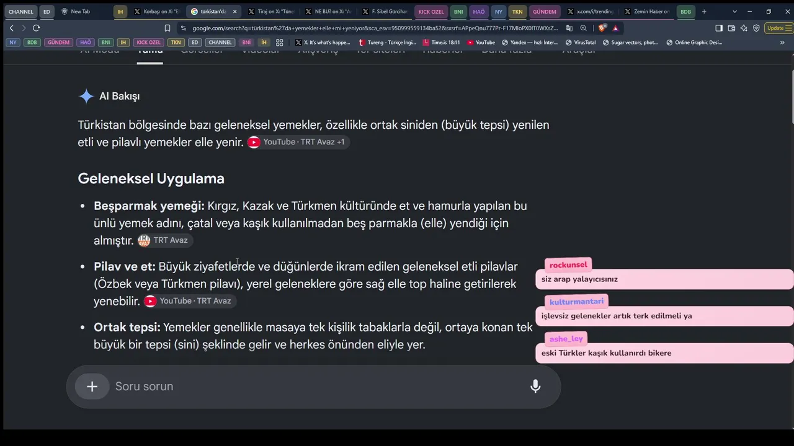Click the AI Bakışı sparkle icon
Image resolution: width=794 pixels, height=446 pixels.
pyautogui.click(x=86, y=96)
